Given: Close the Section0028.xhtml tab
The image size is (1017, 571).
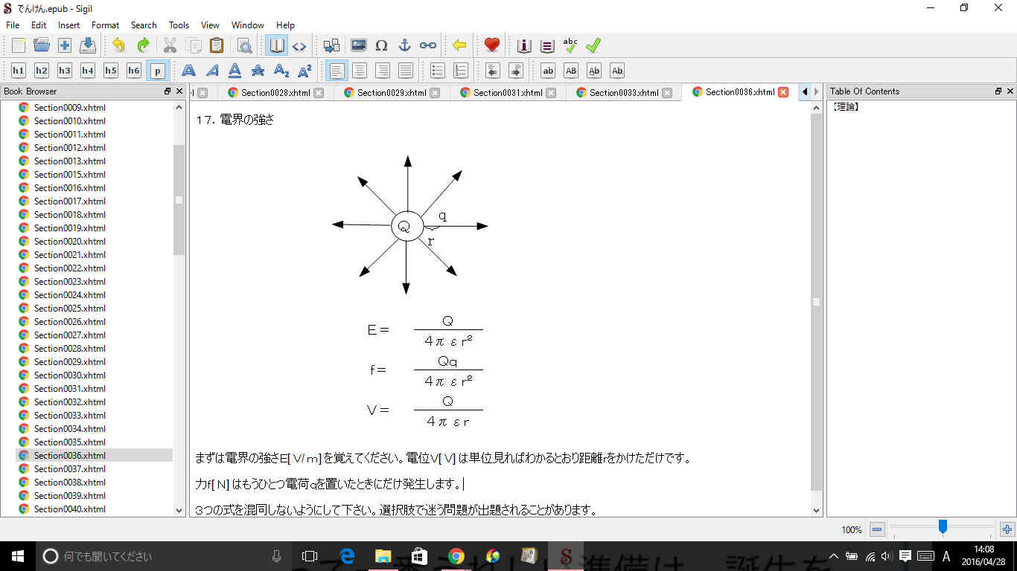Looking at the screenshot, I should (x=319, y=93).
